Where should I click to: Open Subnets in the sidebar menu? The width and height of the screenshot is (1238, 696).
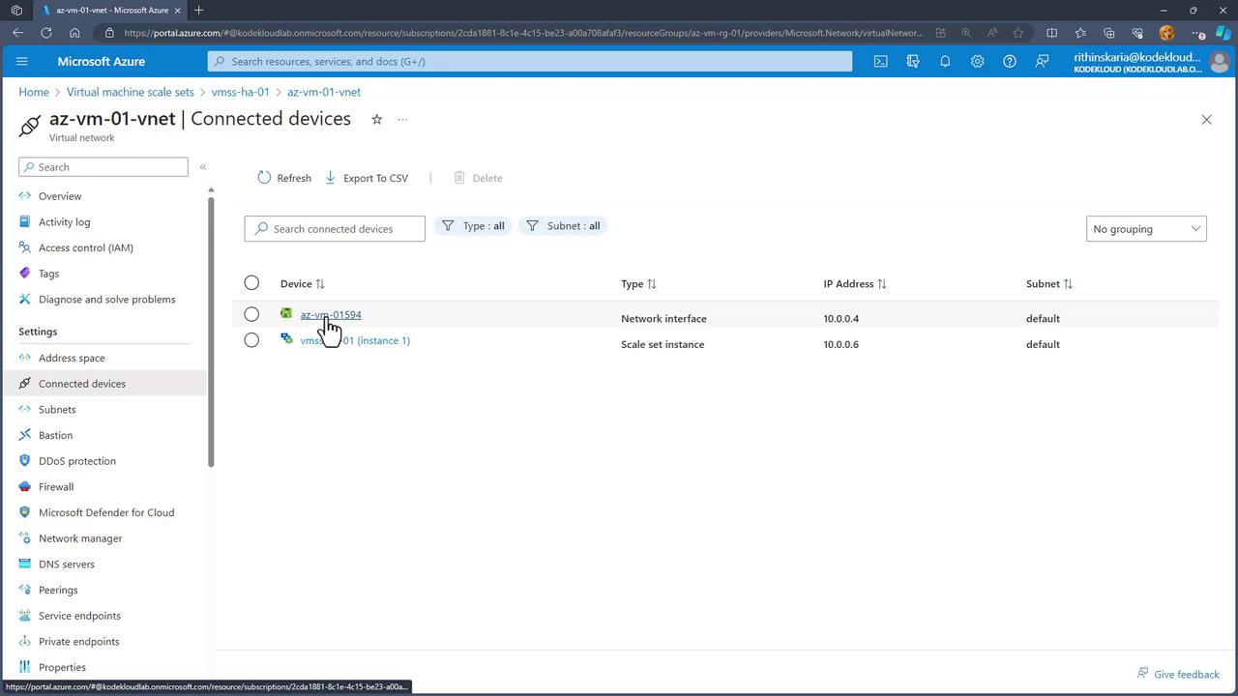[57, 409]
